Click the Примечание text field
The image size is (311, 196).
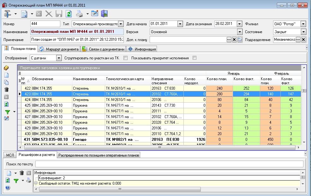point(77,40)
